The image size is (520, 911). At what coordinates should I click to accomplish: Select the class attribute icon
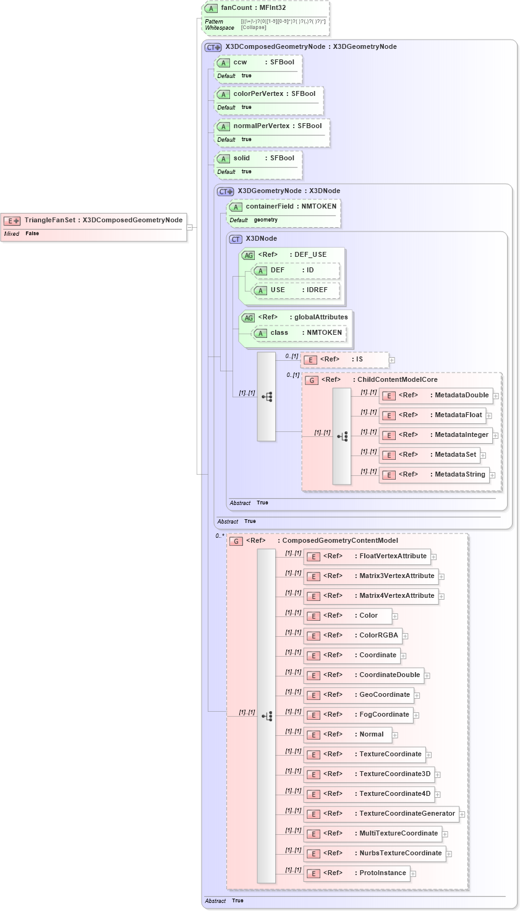(260, 333)
